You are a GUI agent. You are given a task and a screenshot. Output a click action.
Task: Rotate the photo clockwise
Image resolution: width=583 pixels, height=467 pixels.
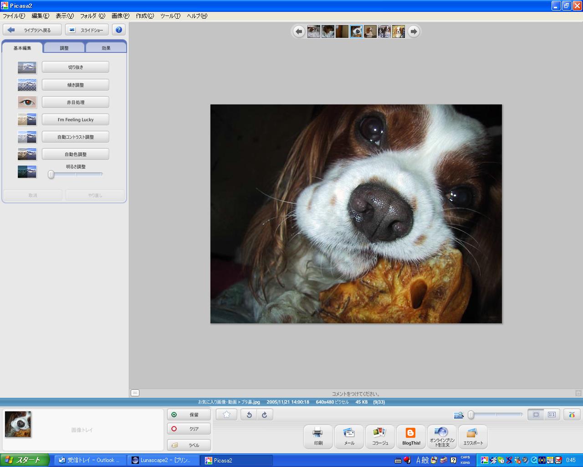[x=264, y=415]
